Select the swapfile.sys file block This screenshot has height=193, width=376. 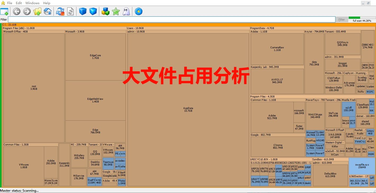pyautogui.click(x=362, y=166)
